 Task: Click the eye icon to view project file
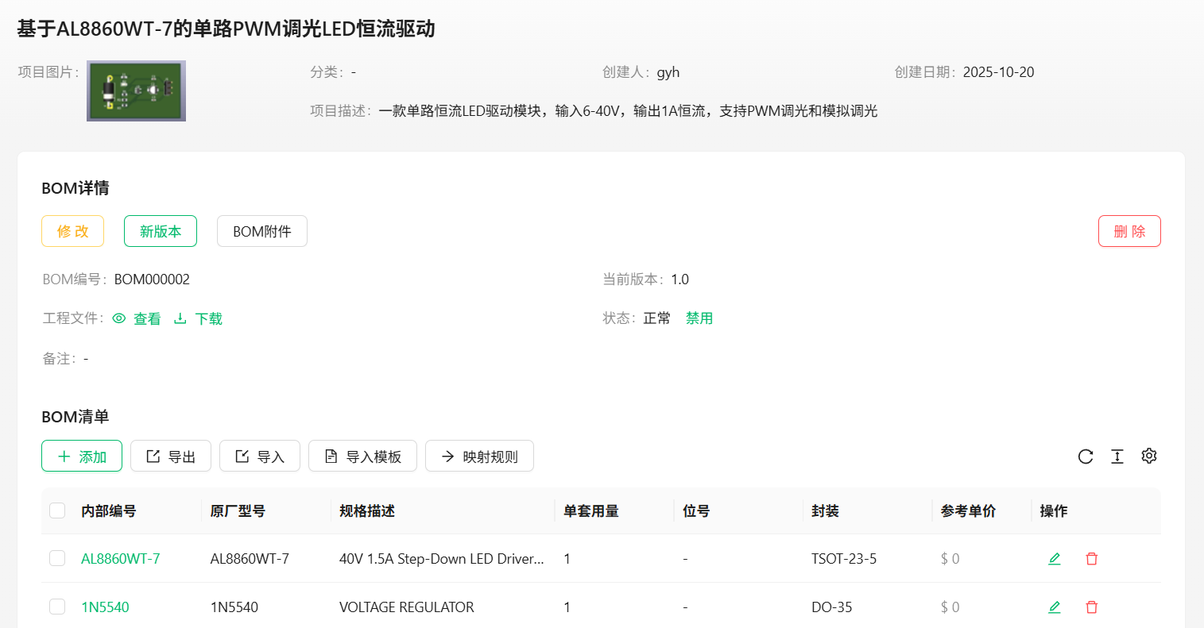119,318
